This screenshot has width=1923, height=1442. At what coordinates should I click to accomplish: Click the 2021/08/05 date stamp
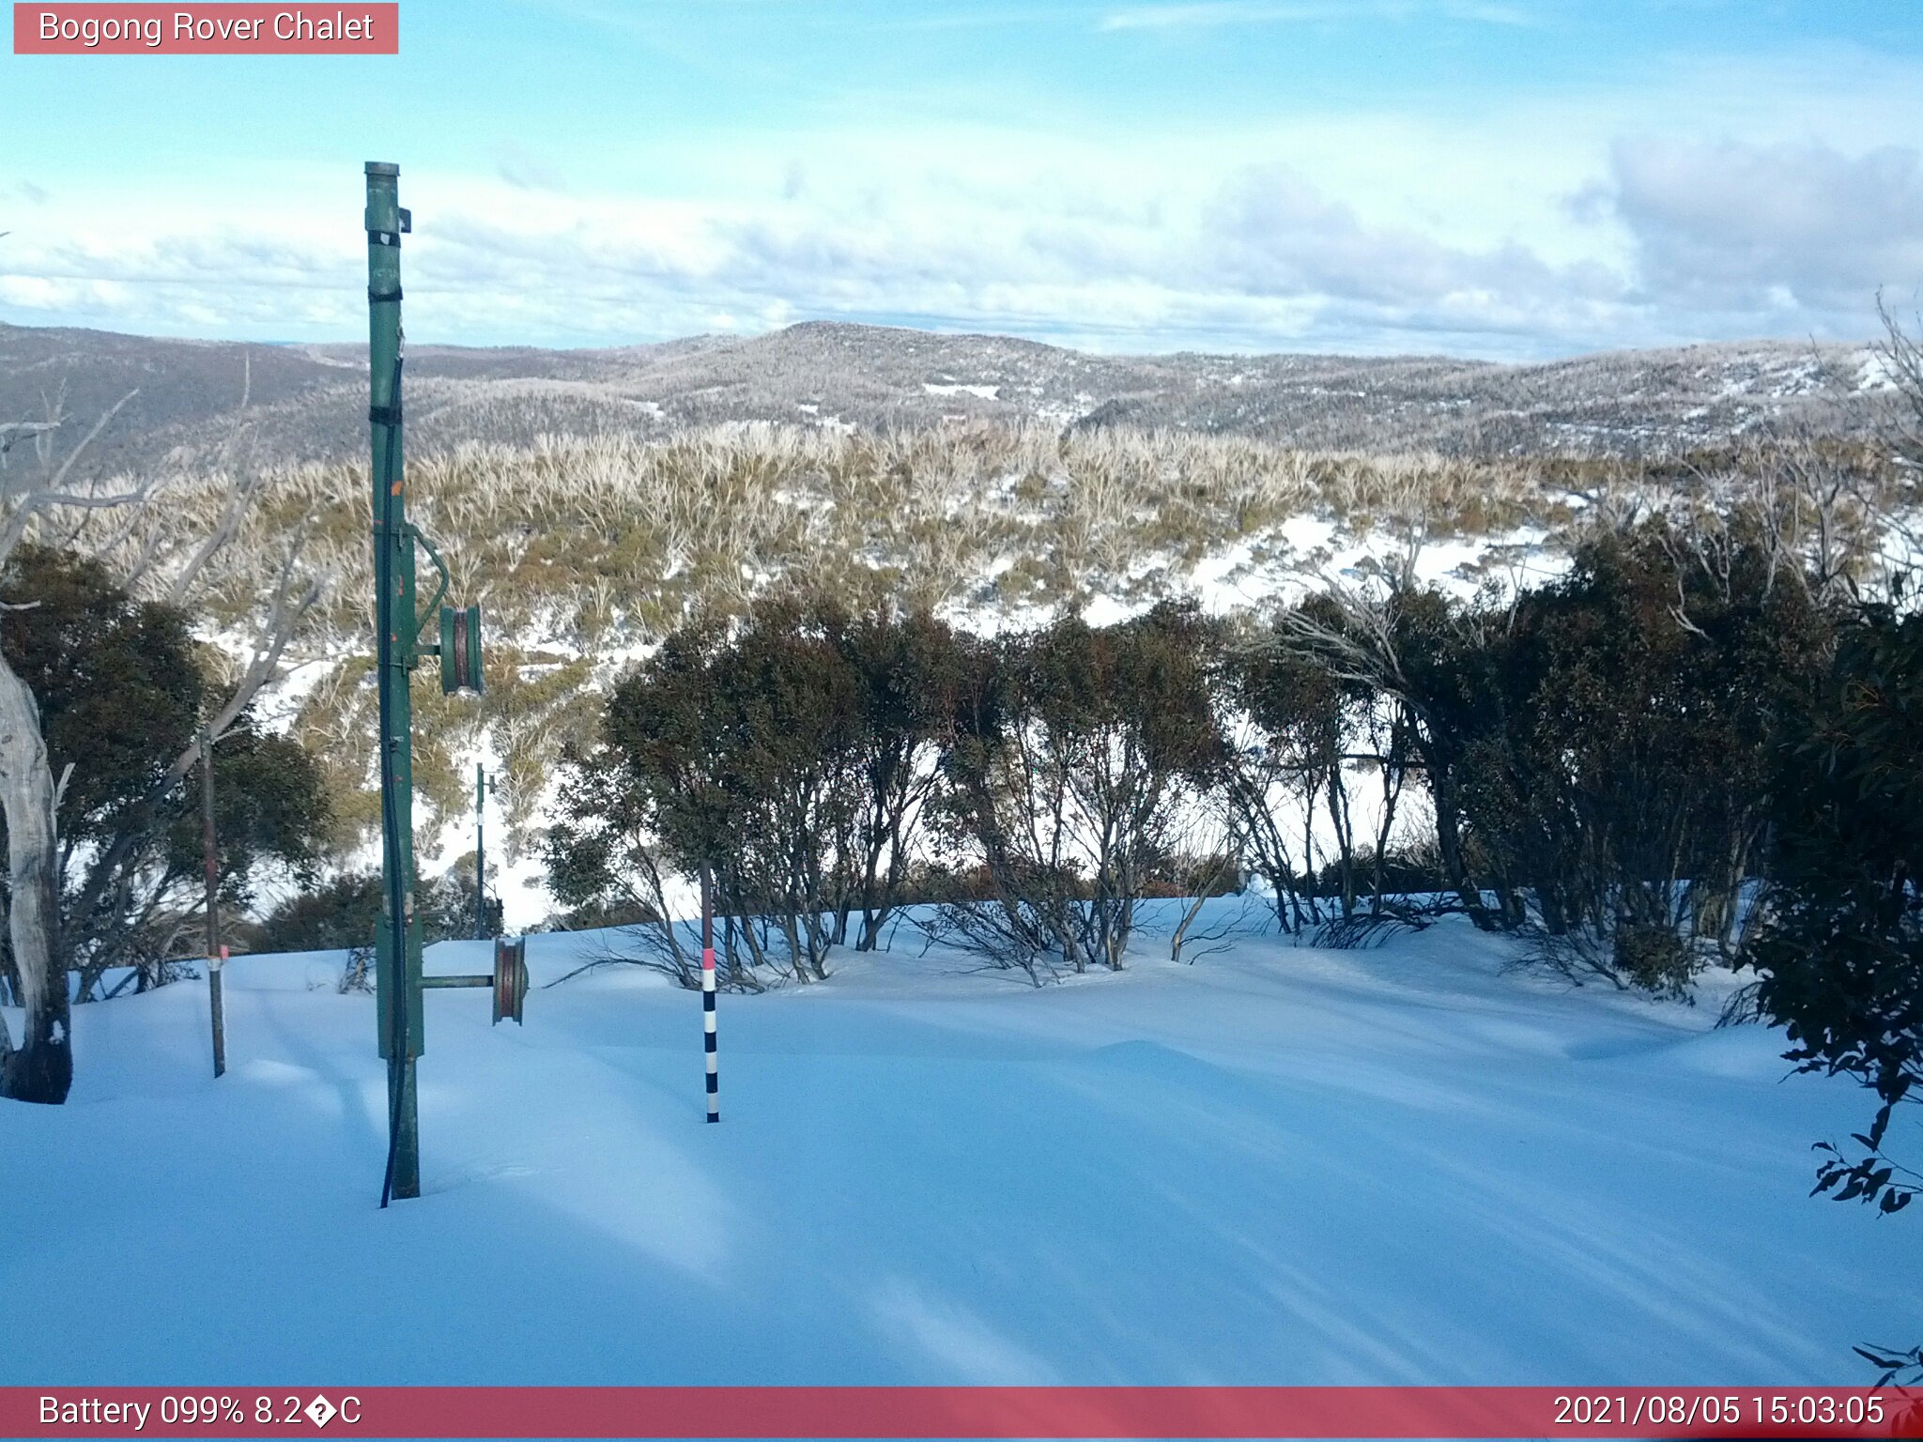click(1647, 1411)
